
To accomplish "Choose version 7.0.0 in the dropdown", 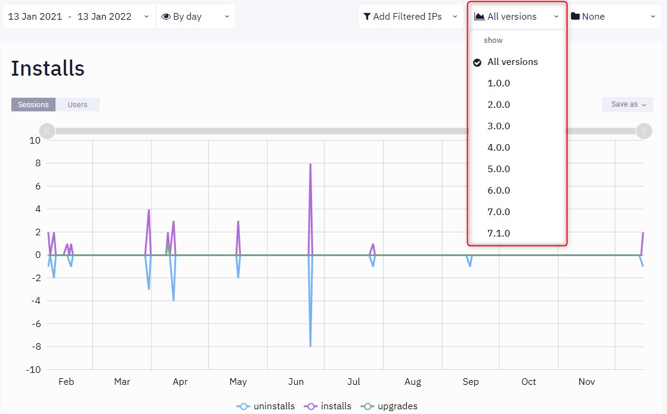I will 517,212.
